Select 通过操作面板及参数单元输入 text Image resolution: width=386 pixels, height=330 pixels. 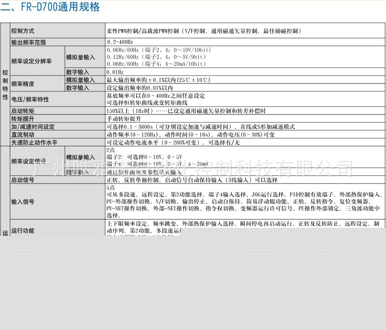pyautogui.click(x=144, y=172)
